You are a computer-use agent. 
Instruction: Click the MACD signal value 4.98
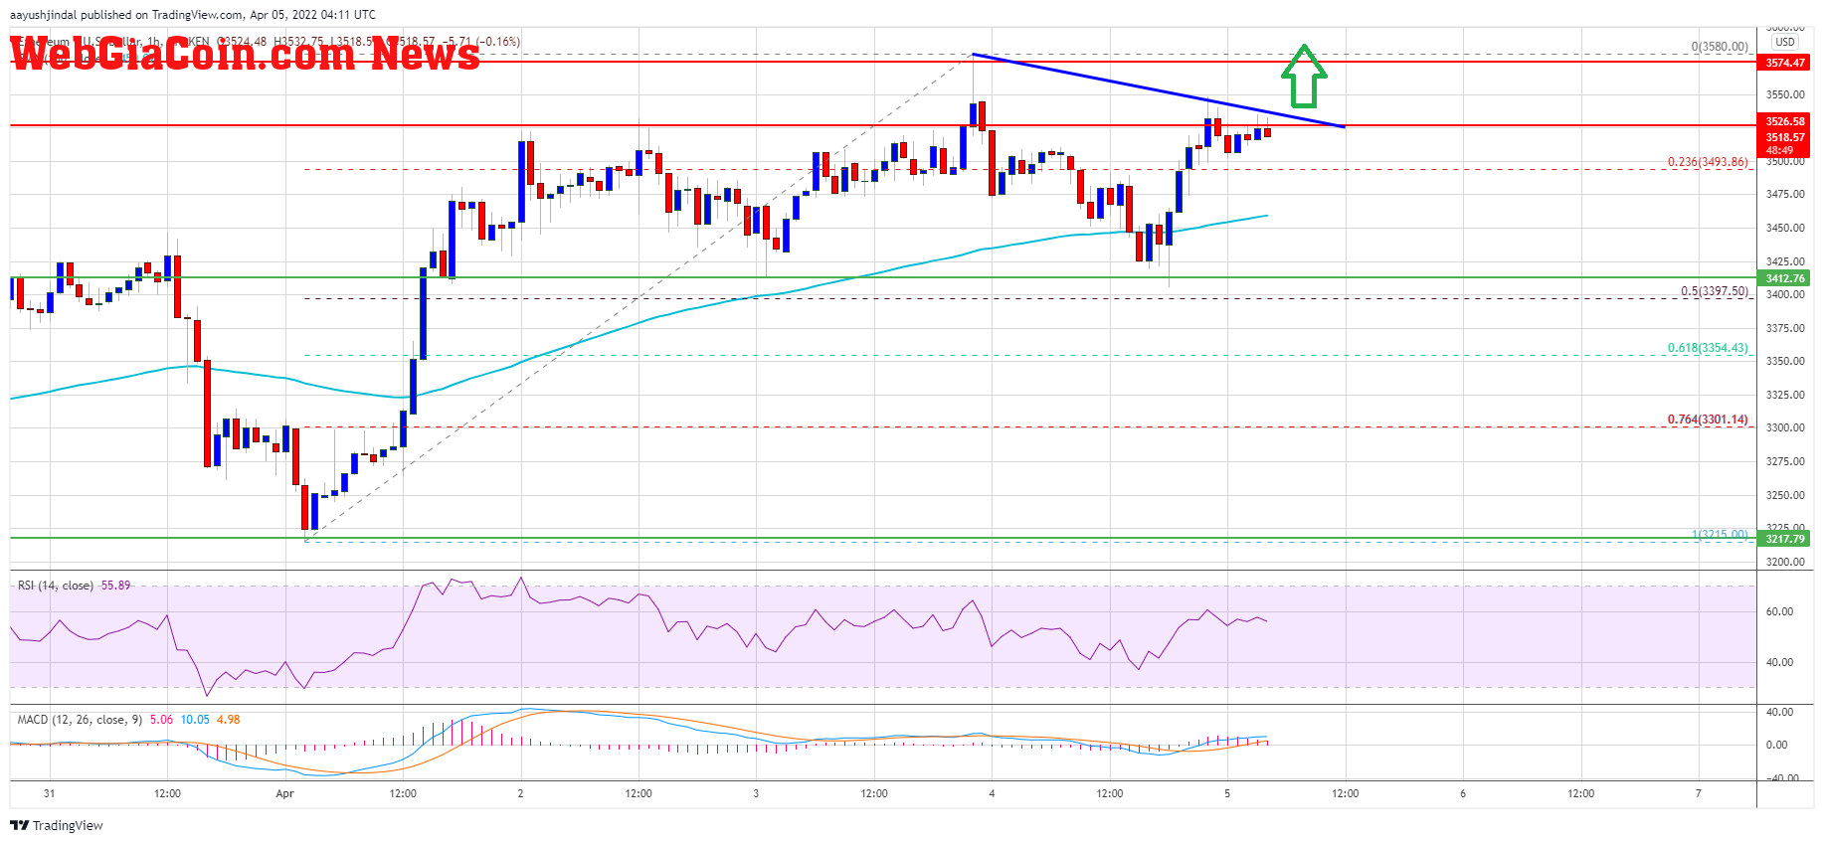coord(228,720)
